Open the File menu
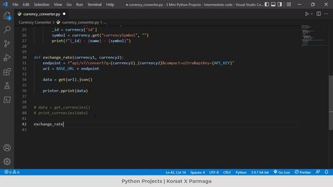333x187 pixels. click(x=15, y=5)
